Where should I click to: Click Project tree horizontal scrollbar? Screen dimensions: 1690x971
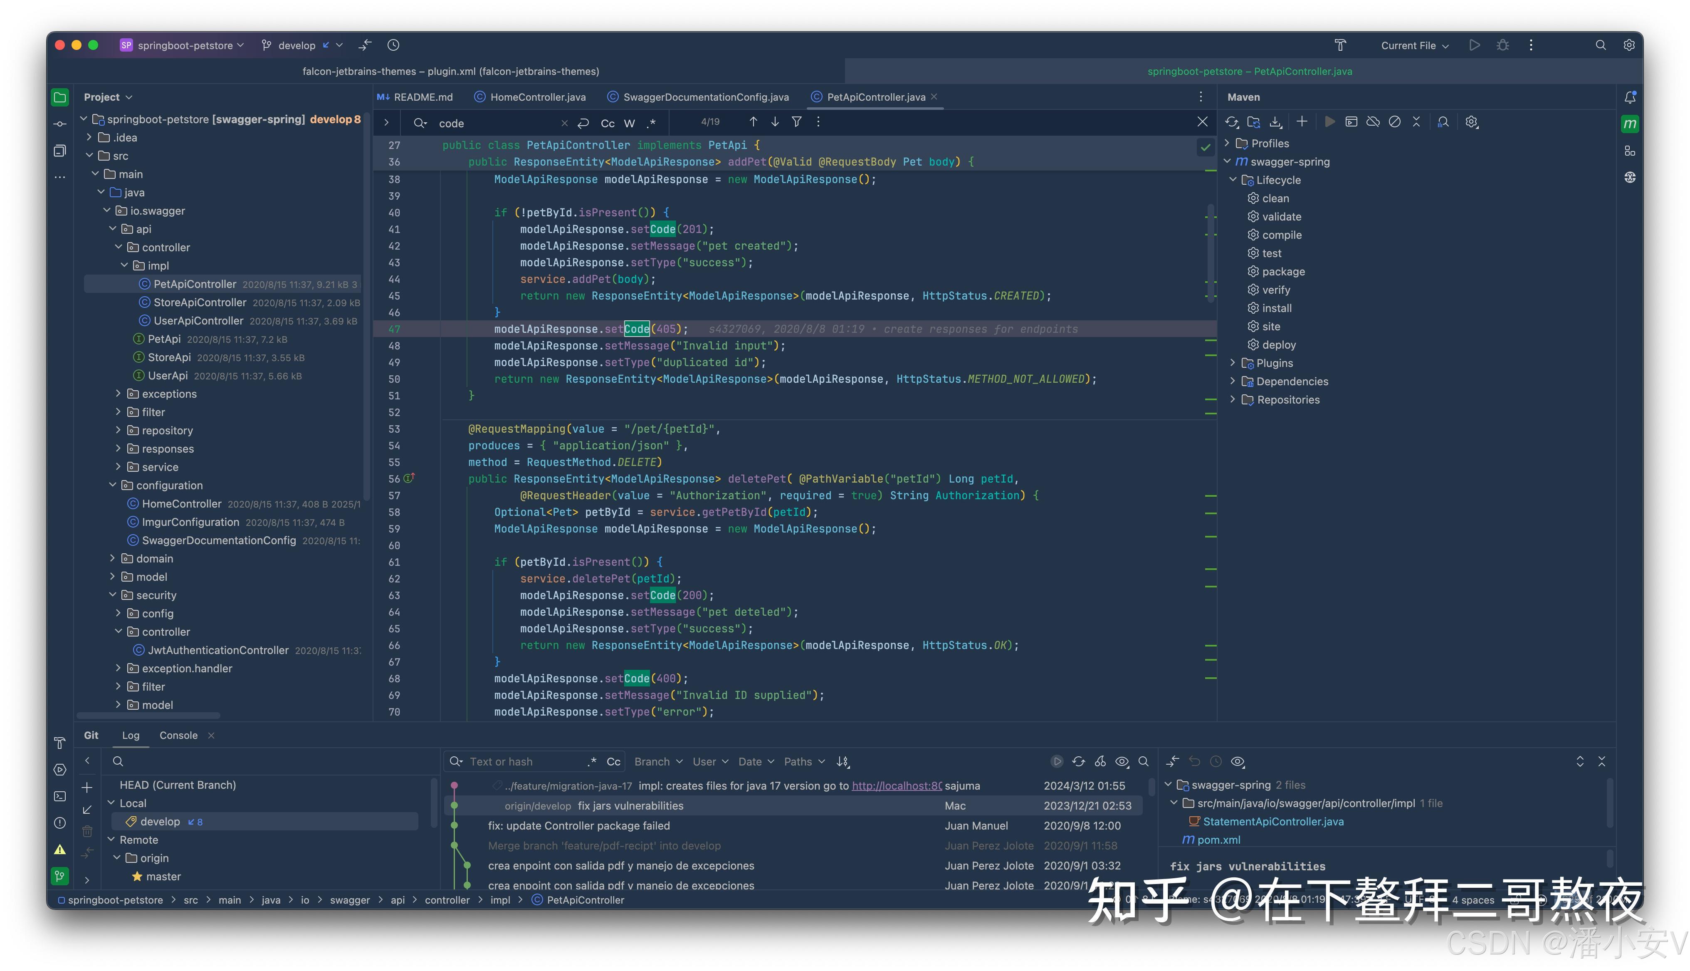click(x=148, y=716)
